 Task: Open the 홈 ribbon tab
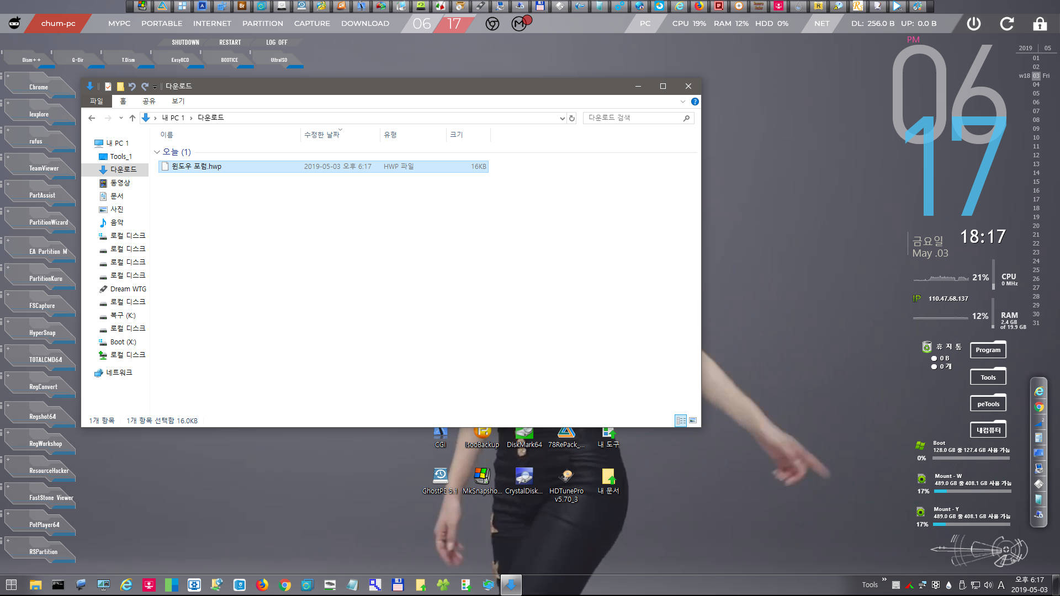click(x=123, y=101)
